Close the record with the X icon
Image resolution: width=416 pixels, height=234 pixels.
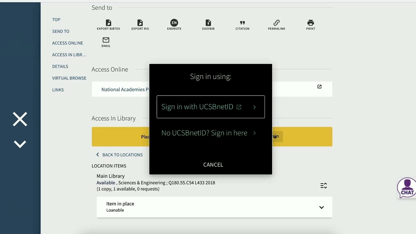20,119
